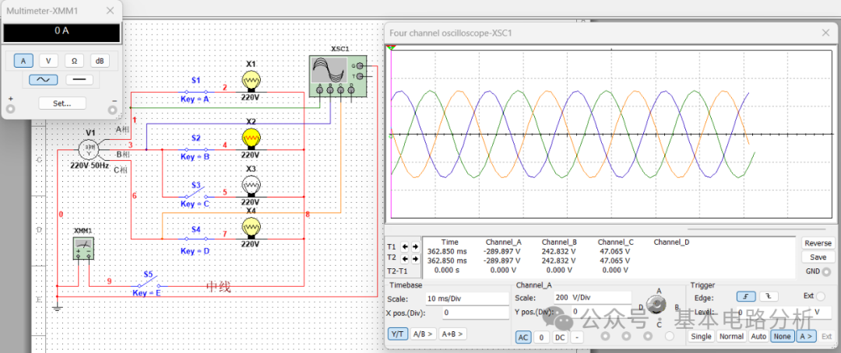Image resolution: width=841 pixels, height=353 pixels.
Task: Set trigger mode to Single
Action: pyautogui.click(x=701, y=337)
